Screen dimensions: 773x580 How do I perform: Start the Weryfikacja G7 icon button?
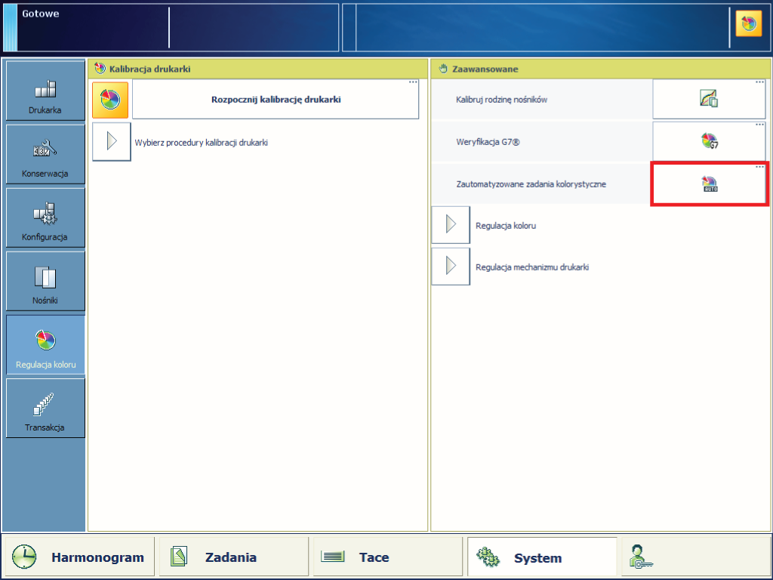click(x=709, y=141)
